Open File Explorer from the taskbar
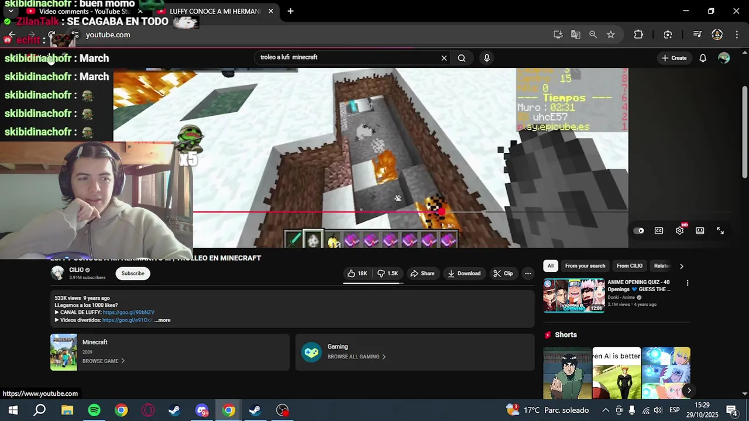This screenshot has height=421, width=749. (x=67, y=410)
